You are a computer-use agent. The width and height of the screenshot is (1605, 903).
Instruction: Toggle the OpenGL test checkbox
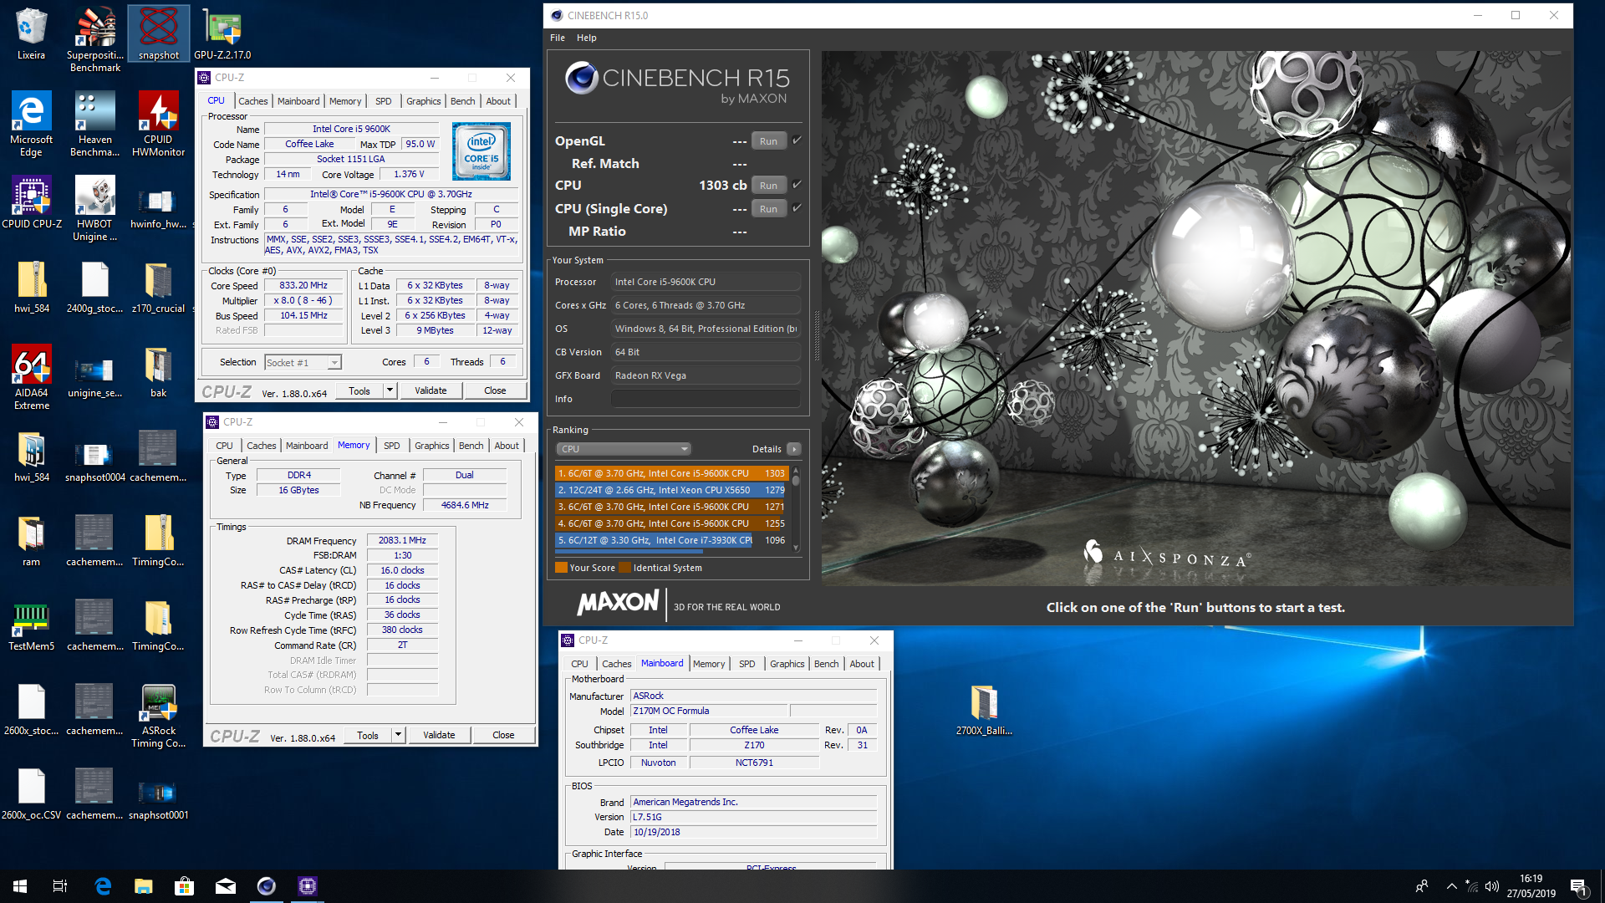pos(797,140)
